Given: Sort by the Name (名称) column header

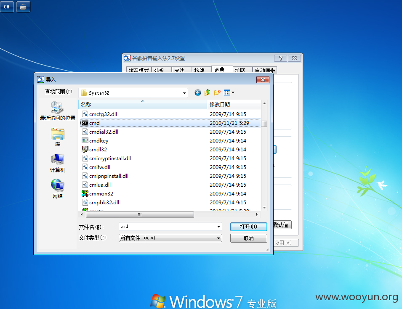Looking at the screenshot, I should [x=143, y=104].
